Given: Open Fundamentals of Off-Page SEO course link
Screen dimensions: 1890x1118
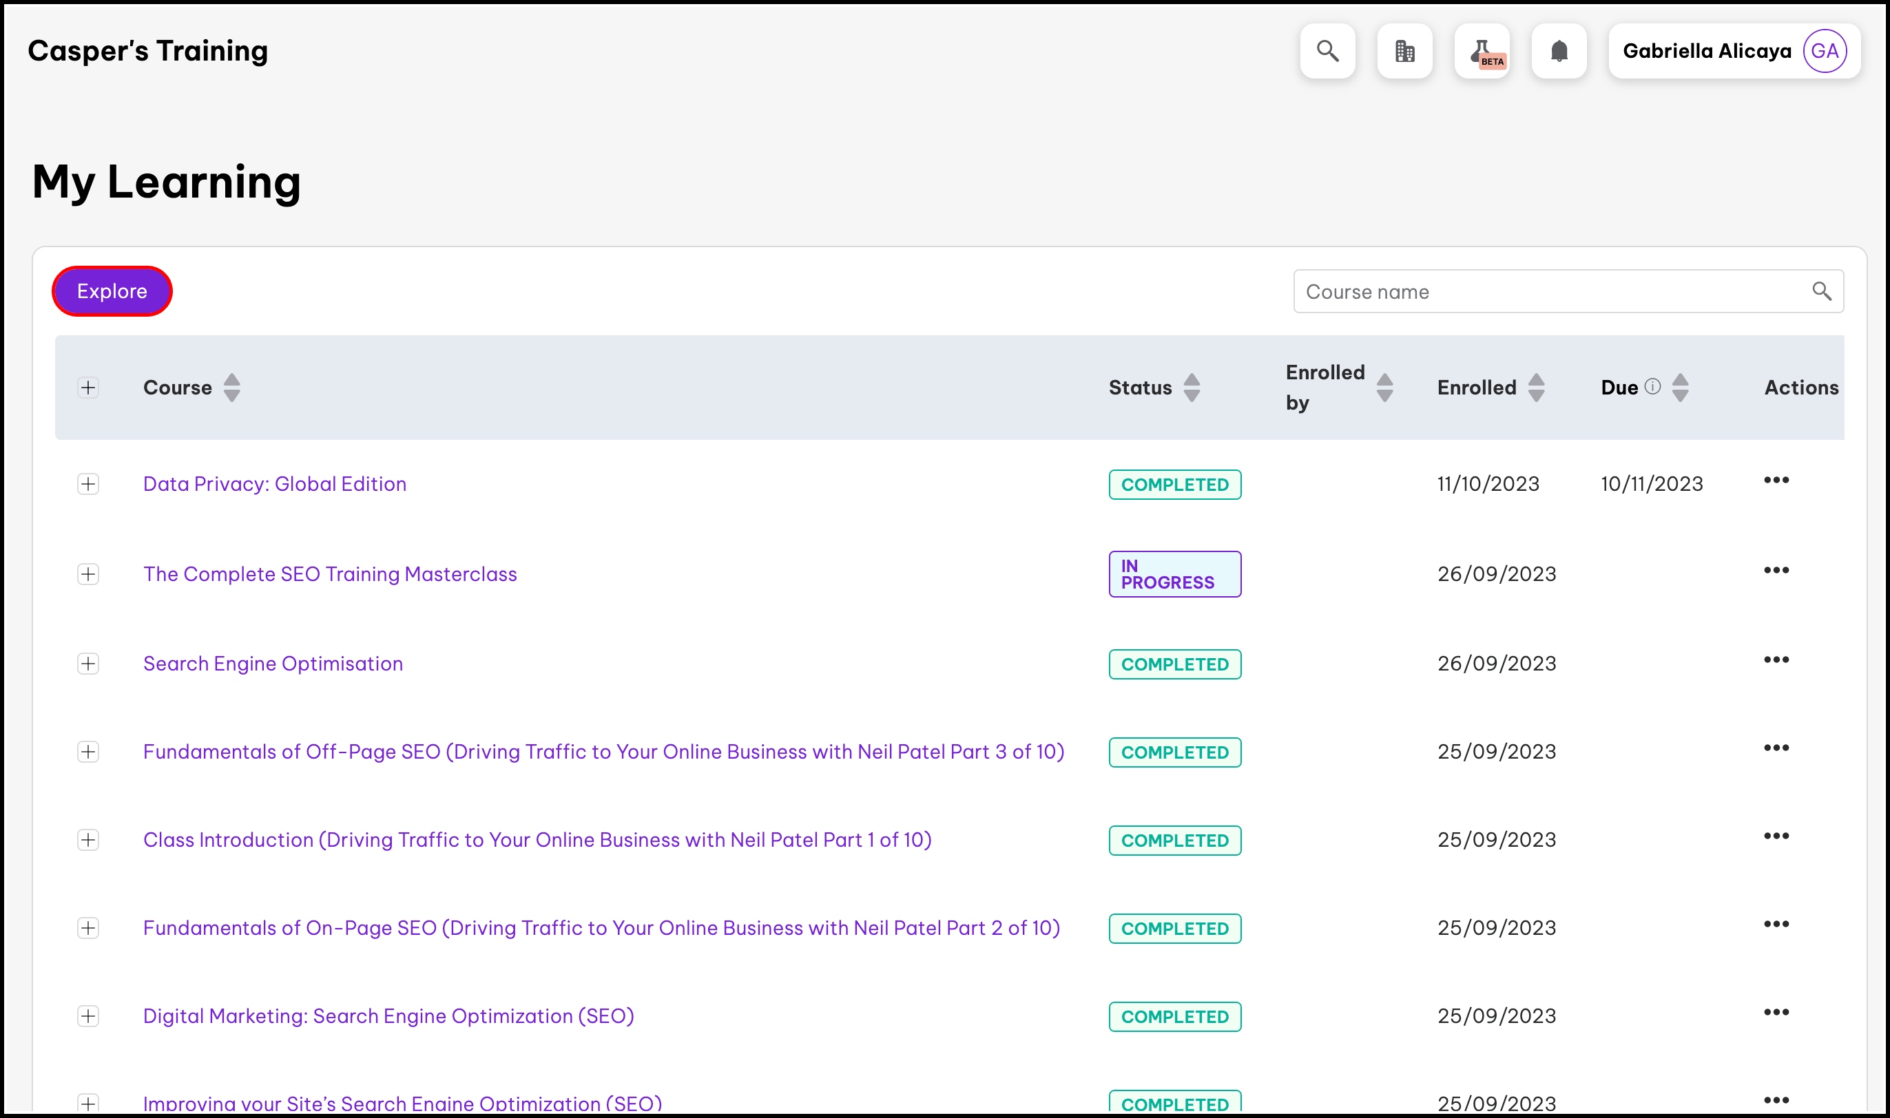Looking at the screenshot, I should pos(603,752).
